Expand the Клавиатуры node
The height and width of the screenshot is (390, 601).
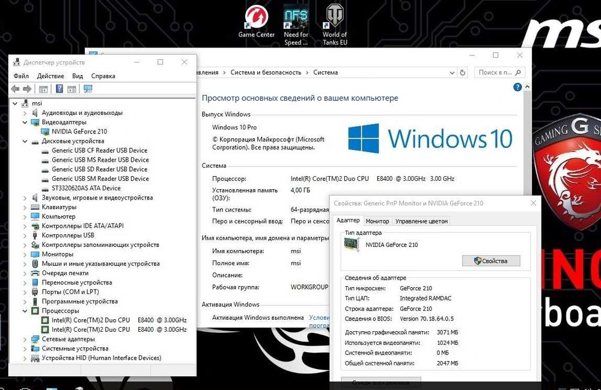point(25,207)
